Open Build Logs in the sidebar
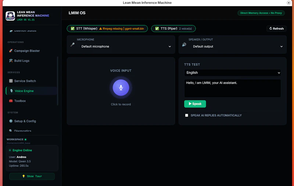Image resolution: width=294 pixels, height=186 pixels. click(32, 61)
